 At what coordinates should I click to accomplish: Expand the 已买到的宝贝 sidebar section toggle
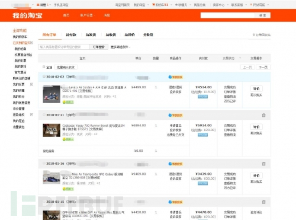[x=32, y=43]
